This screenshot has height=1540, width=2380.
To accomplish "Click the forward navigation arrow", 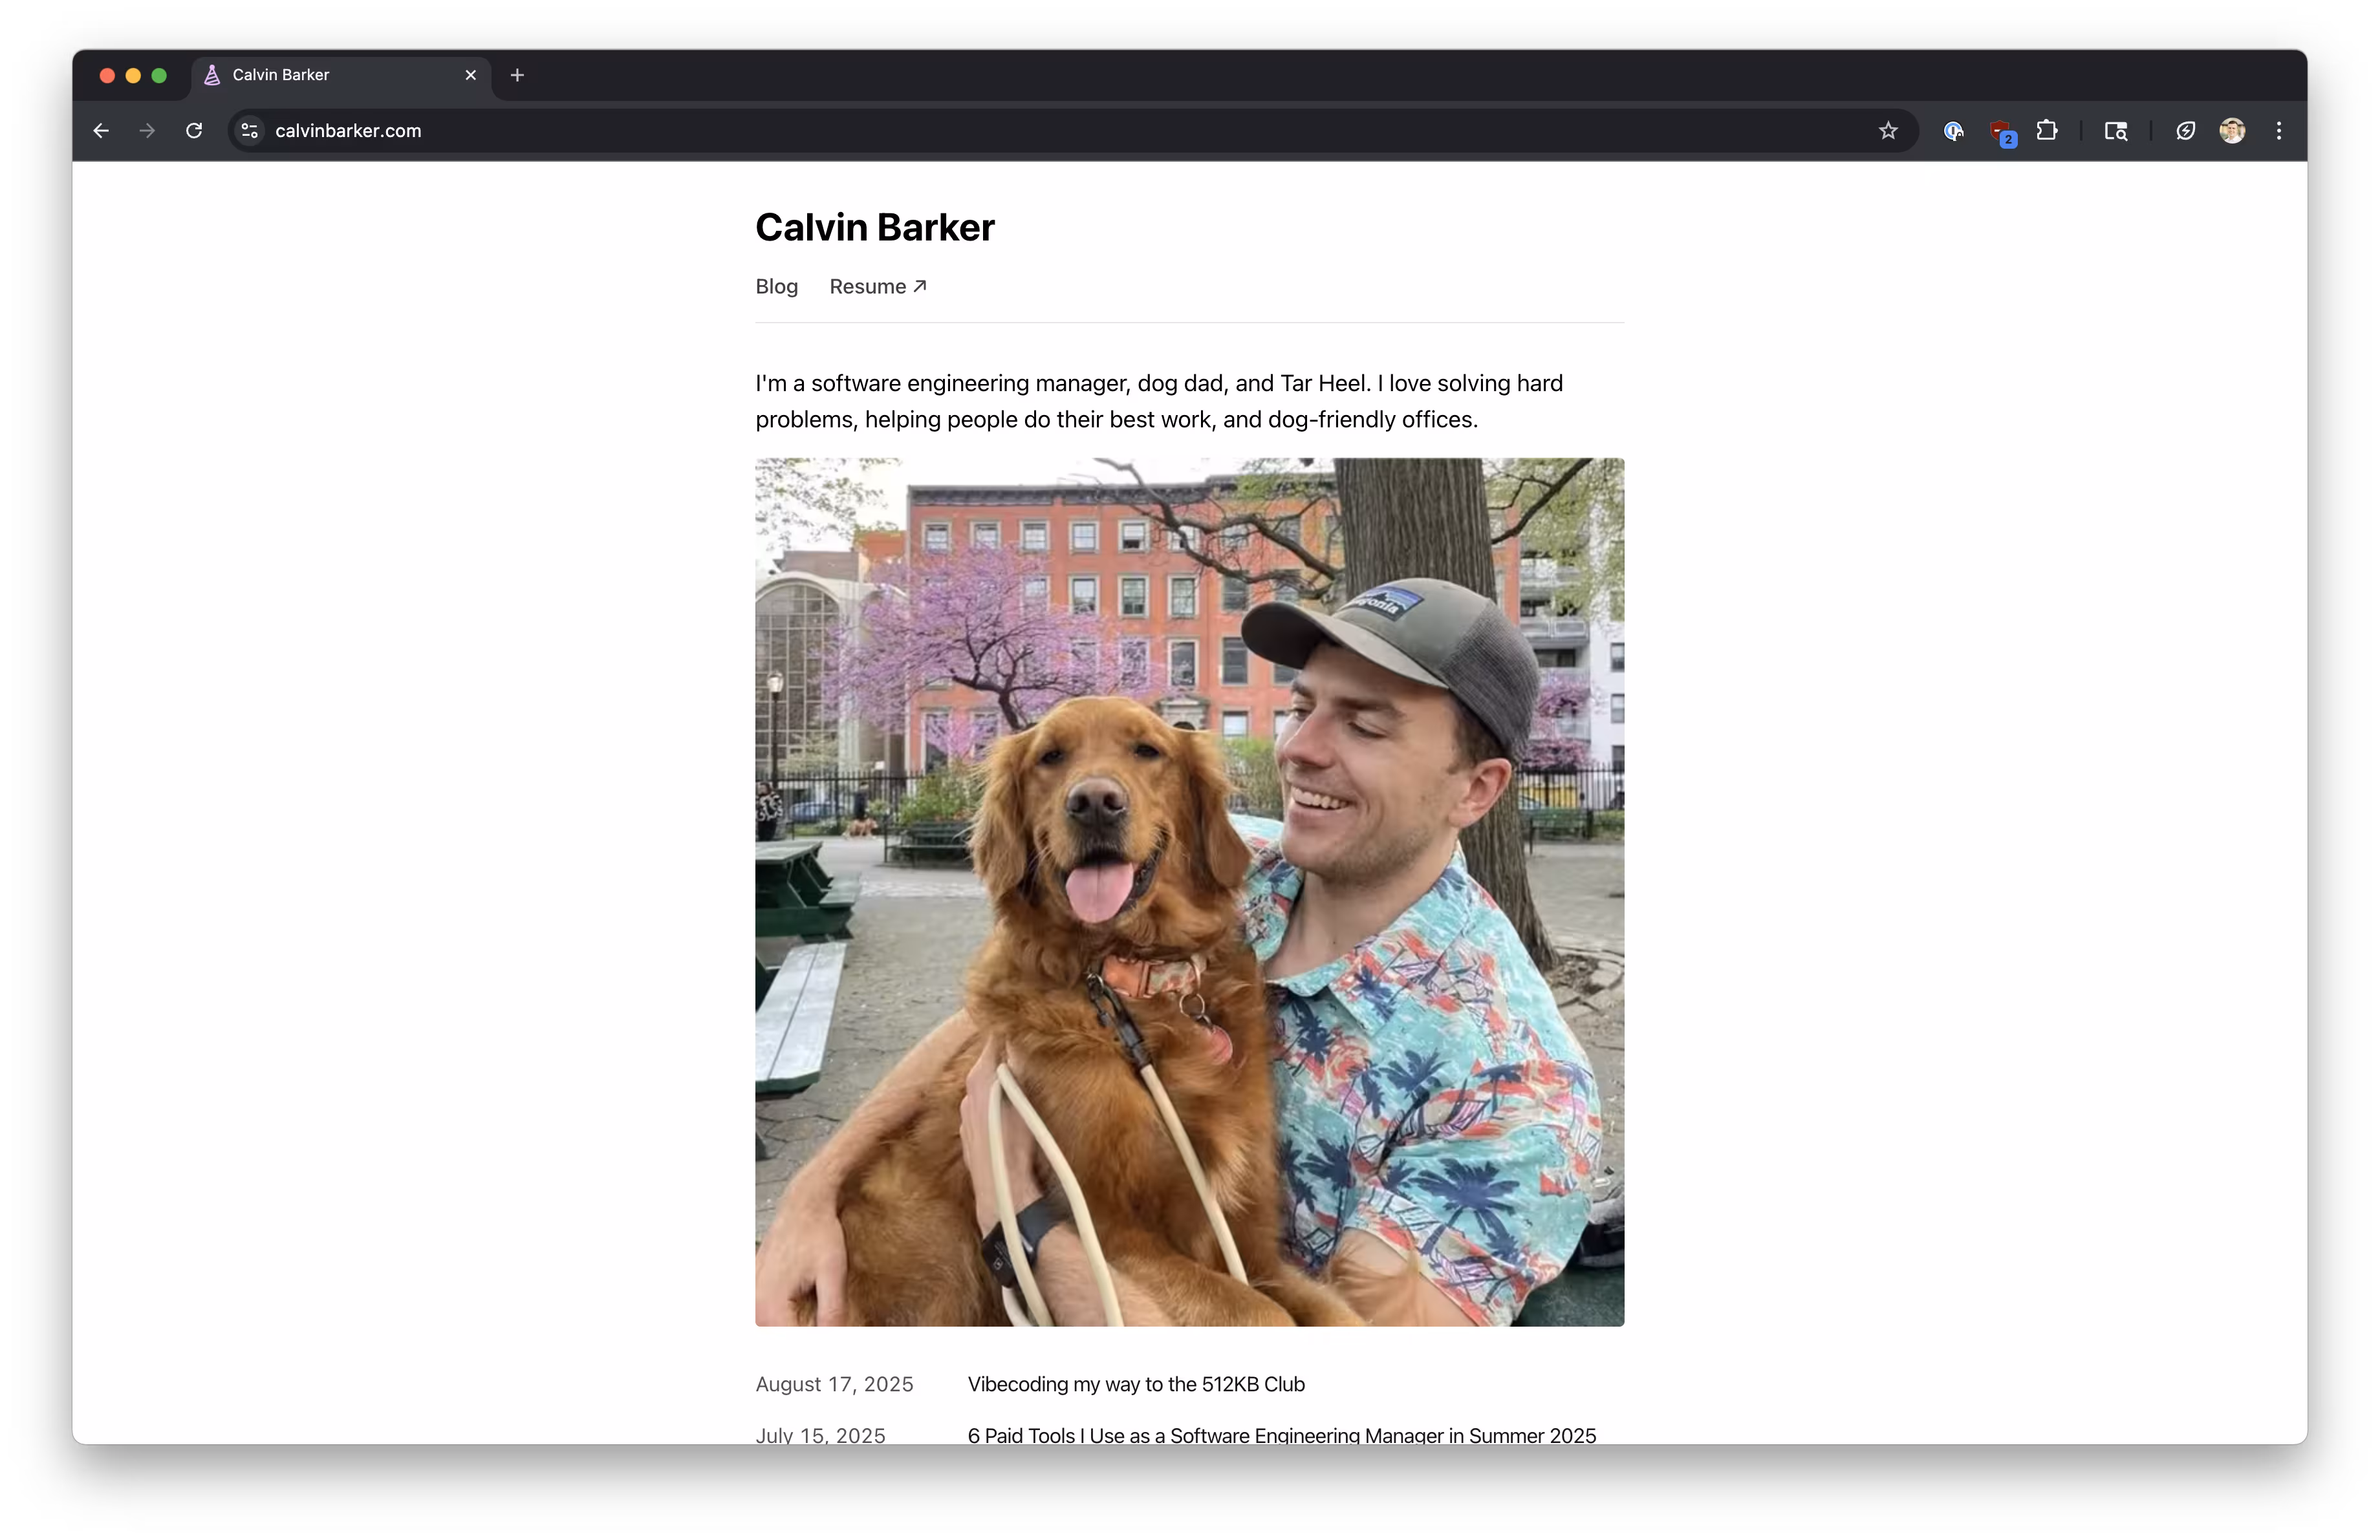I will [x=147, y=130].
